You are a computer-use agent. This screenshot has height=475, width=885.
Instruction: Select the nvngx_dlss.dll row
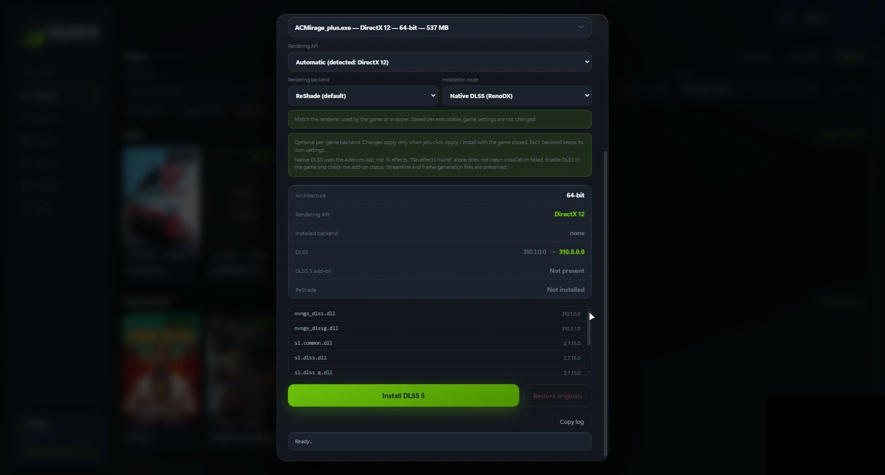[x=437, y=314]
